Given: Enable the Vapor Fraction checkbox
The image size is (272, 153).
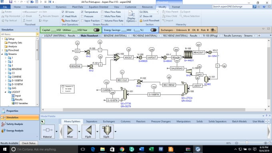Looking at the screenshot, I should click(x=82, y=21).
